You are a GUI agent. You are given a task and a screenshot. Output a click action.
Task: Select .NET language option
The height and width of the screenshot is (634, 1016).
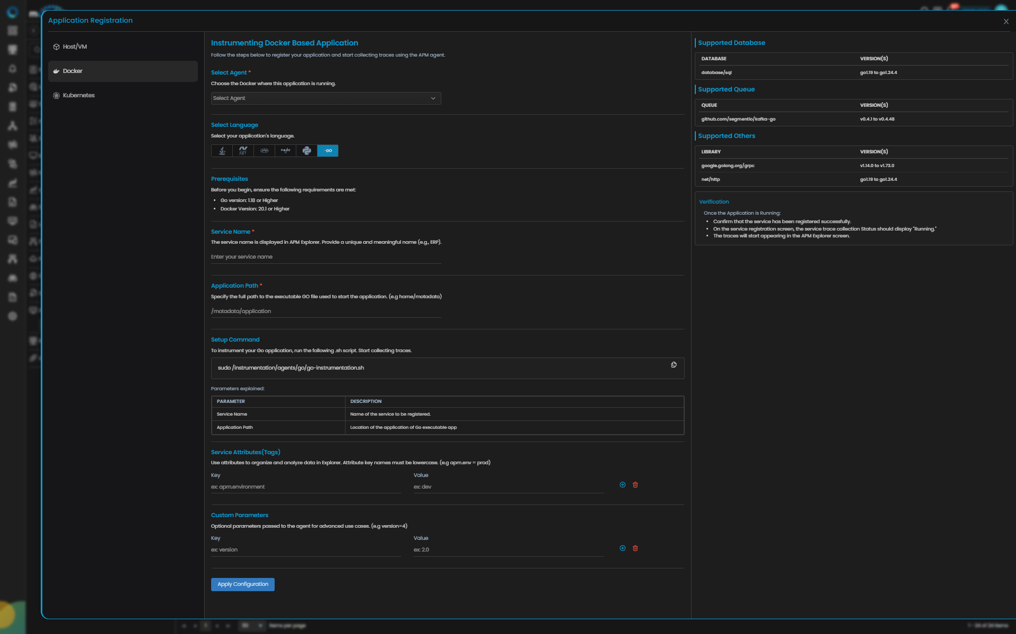243,151
